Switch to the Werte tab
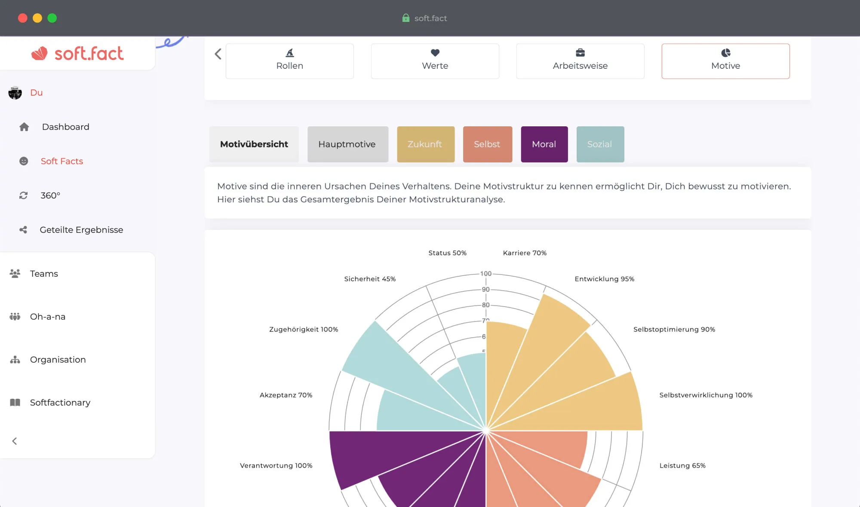 pyautogui.click(x=435, y=61)
